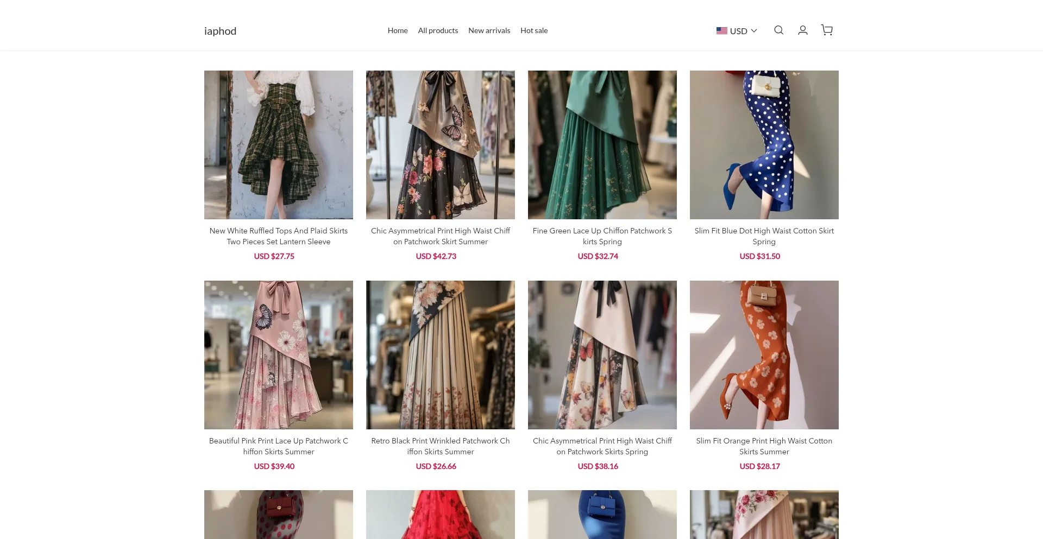Open the orange floral print skirt image
The height and width of the screenshot is (539, 1043).
[764, 354]
